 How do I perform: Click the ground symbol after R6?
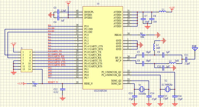tap(159, 35)
